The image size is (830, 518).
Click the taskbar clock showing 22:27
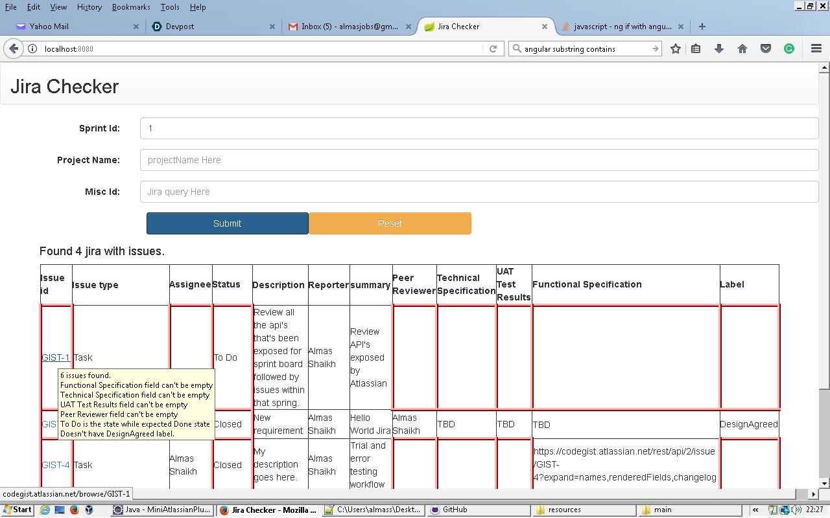816,510
